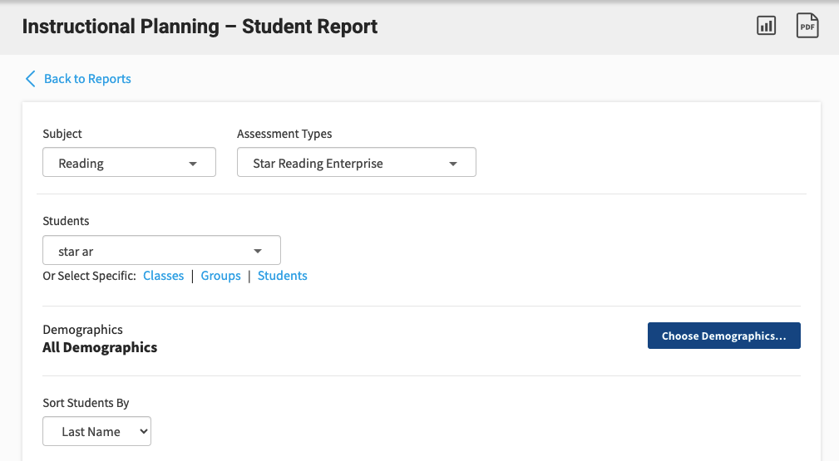This screenshot has height=461, width=839.
Task: Click the Instructional Planning – Student Report heading
Action: pos(200,27)
